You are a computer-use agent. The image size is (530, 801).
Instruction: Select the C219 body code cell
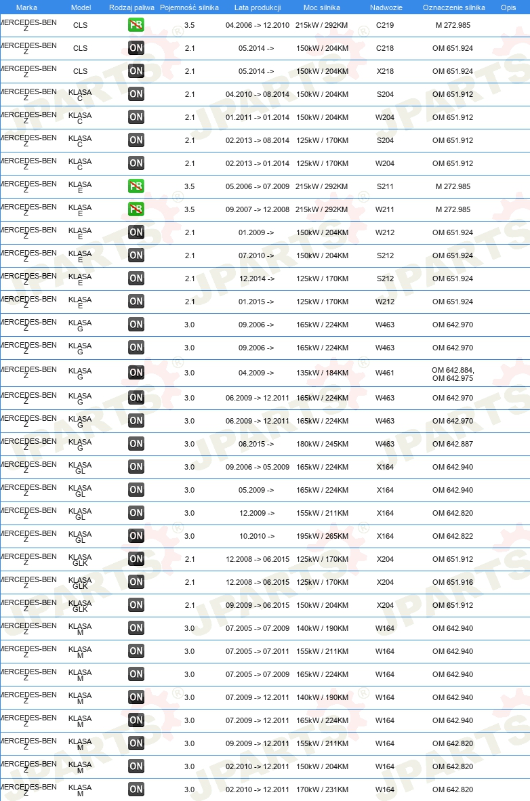[x=385, y=25]
